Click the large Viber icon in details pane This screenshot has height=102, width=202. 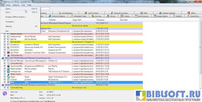click(5, 93)
